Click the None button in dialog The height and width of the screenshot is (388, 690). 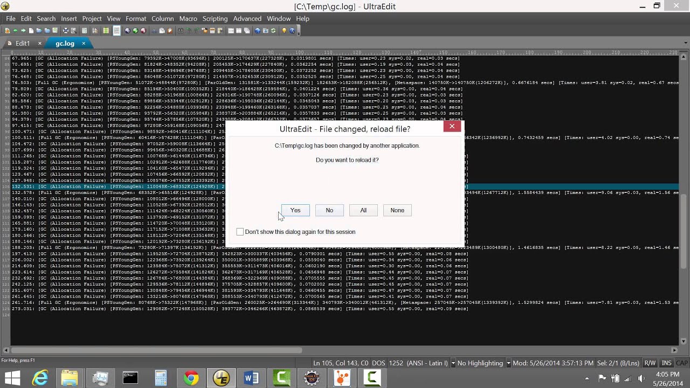[x=397, y=210]
